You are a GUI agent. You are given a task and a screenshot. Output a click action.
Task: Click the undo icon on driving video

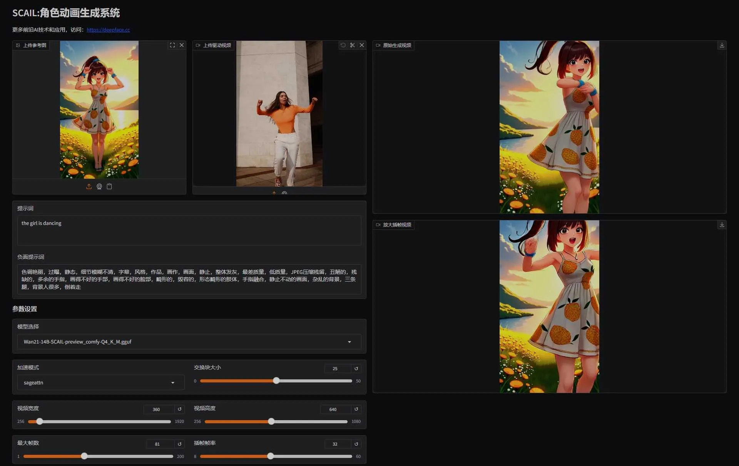point(343,45)
